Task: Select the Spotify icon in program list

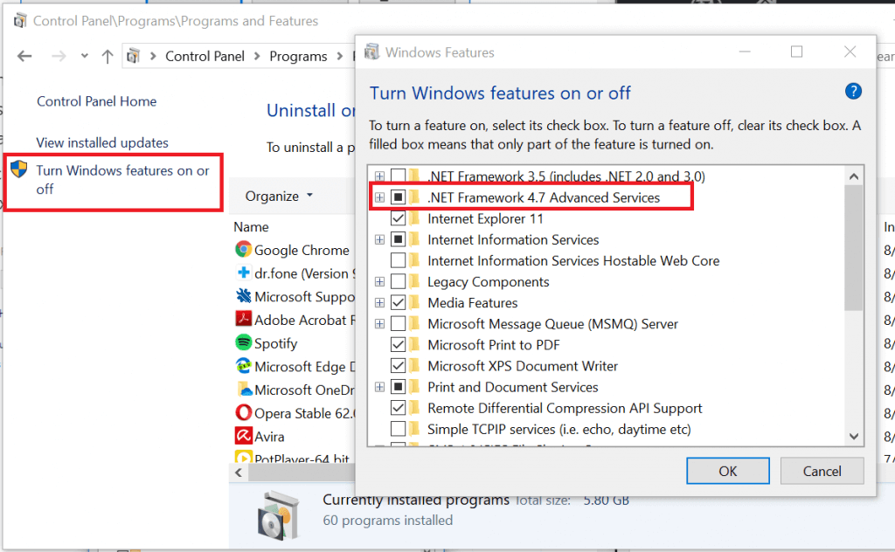Action: coord(243,343)
